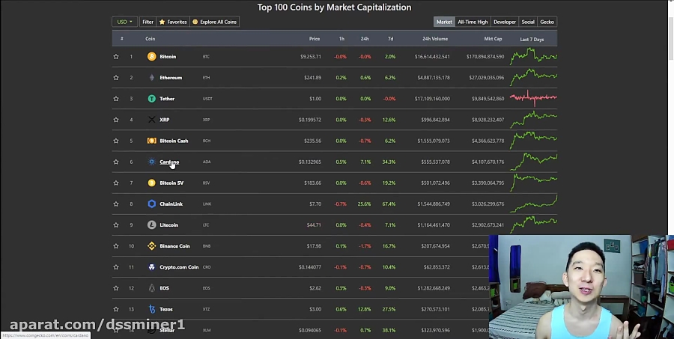Click the Litecoin silver logo icon
The height and width of the screenshot is (339, 674).
[152, 225]
